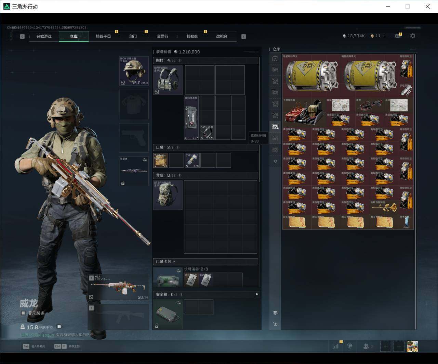
Task: Select the DEK手术包 item
Action: pyautogui.click(x=191, y=118)
